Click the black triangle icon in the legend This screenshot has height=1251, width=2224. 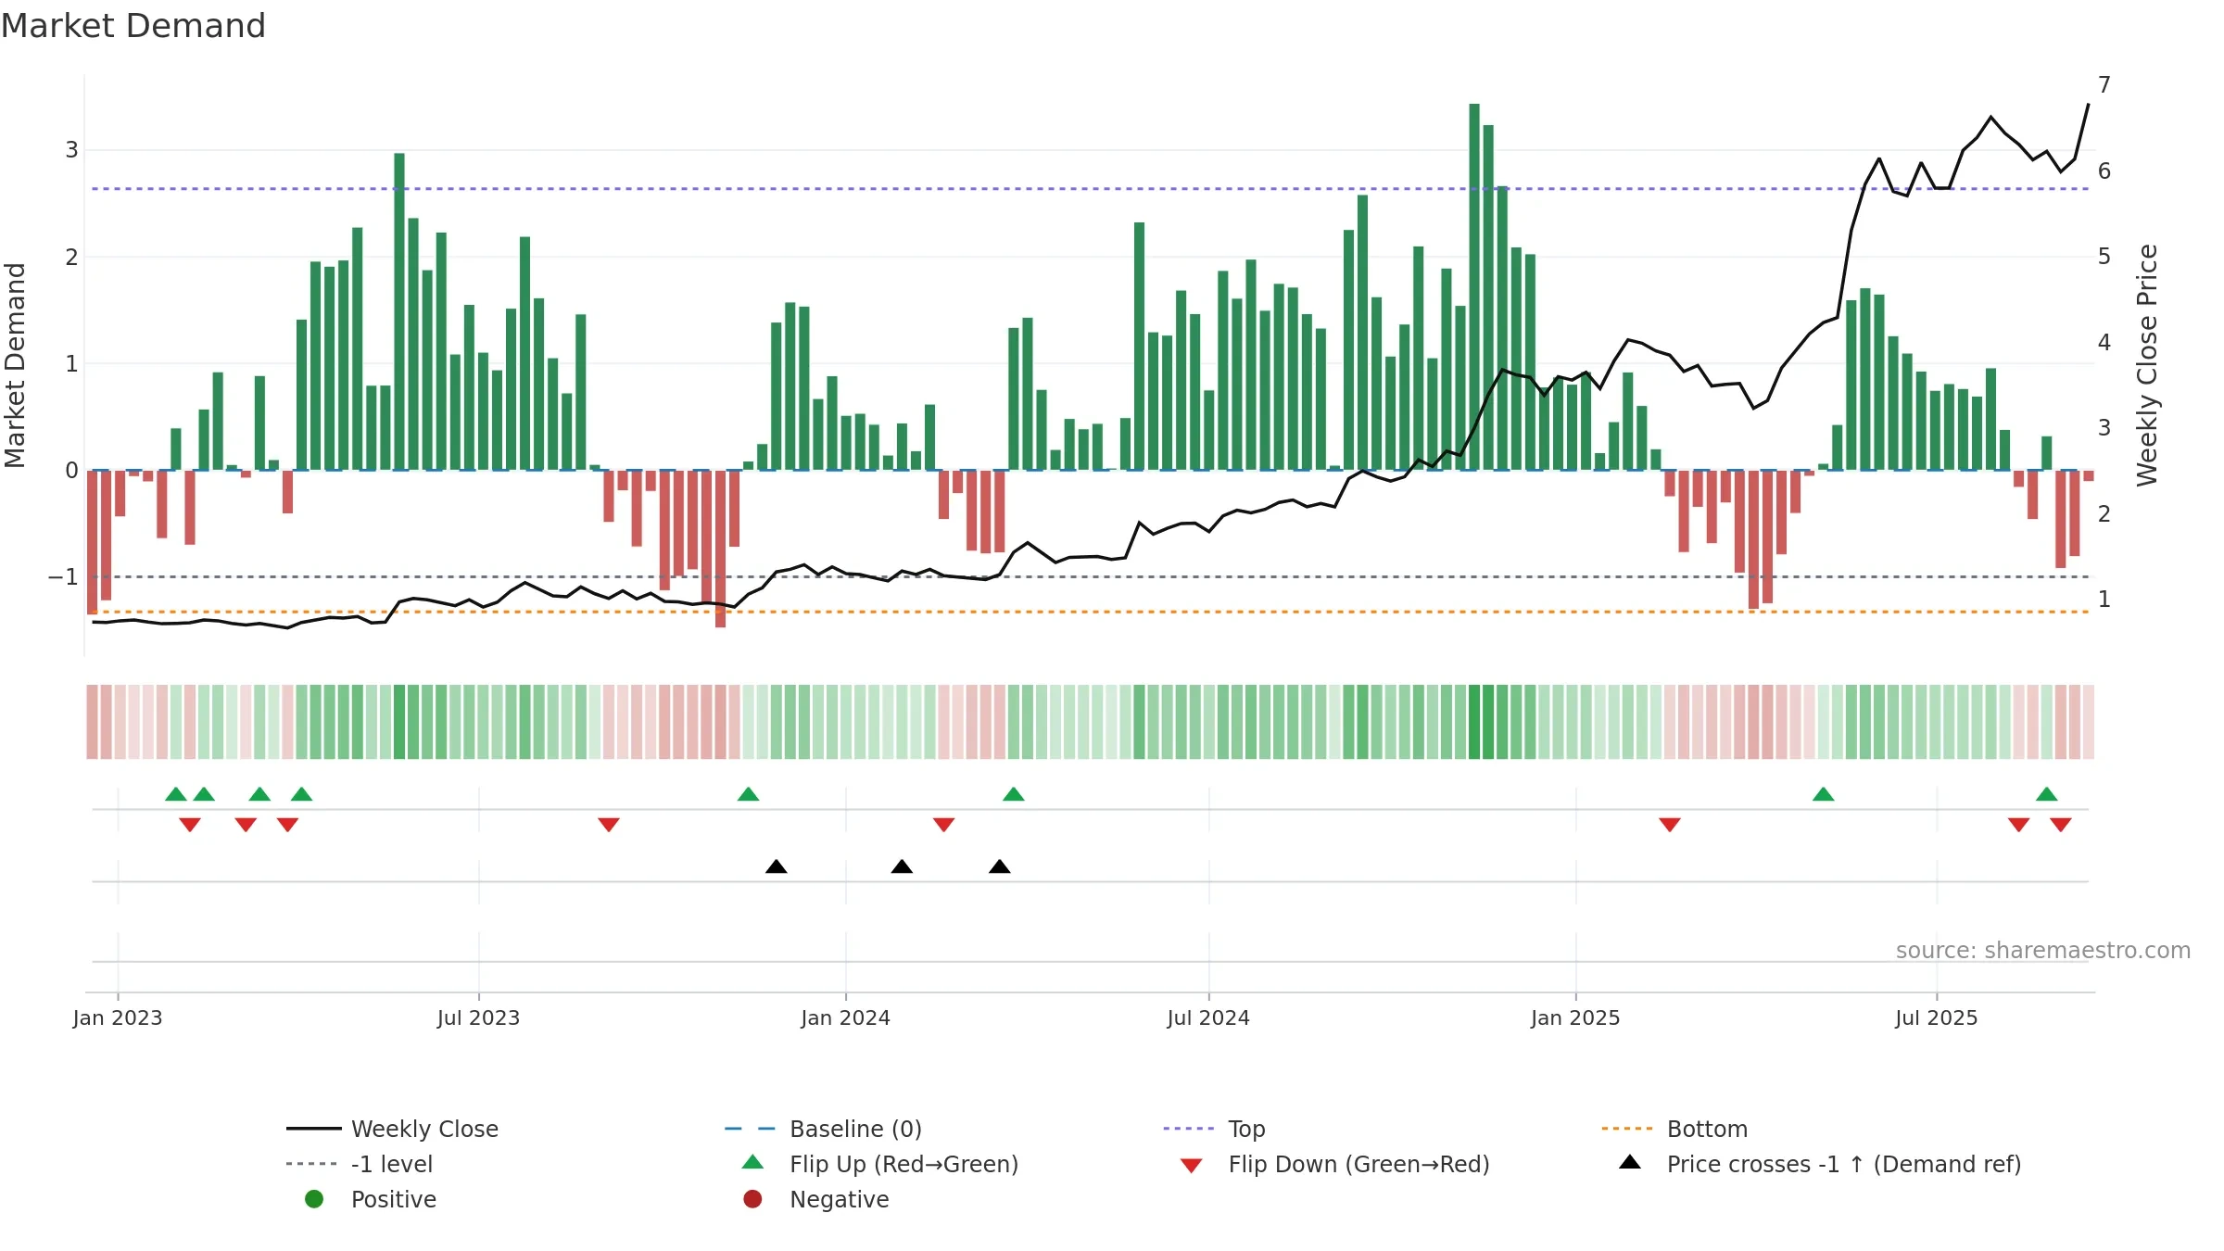coord(1630,1162)
